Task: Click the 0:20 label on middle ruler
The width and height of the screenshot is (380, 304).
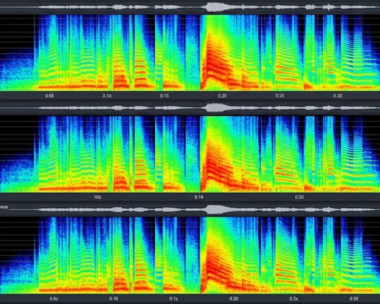Action: pos(299,197)
